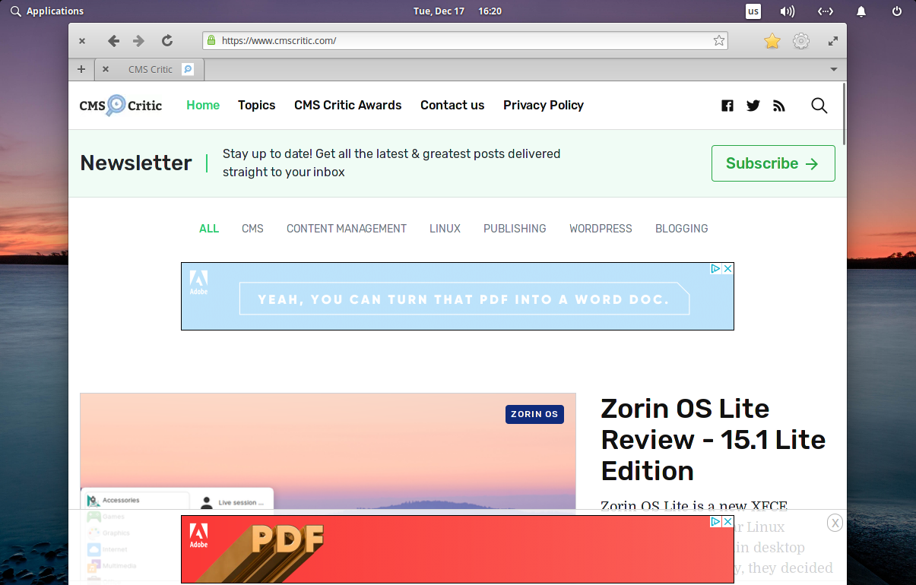The height and width of the screenshot is (585, 916).
Task: Click the CMS Critic logo
Action: point(121,105)
